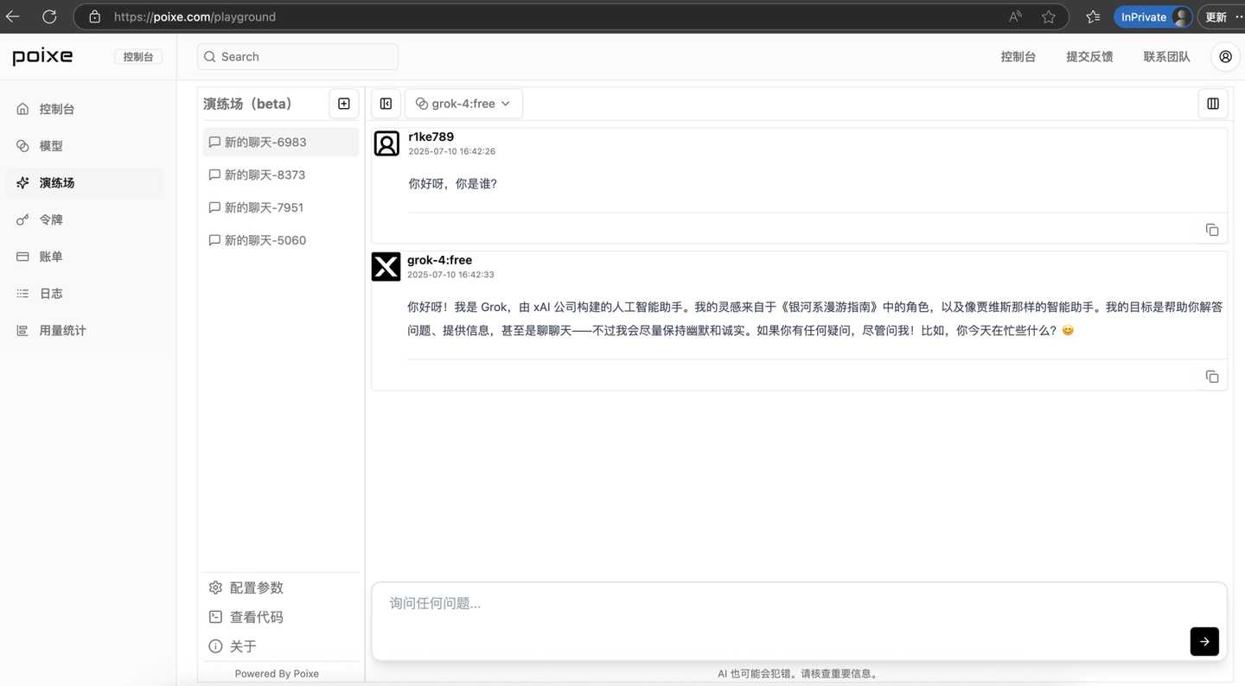Open 提交反馈 in top navigation

click(1089, 56)
